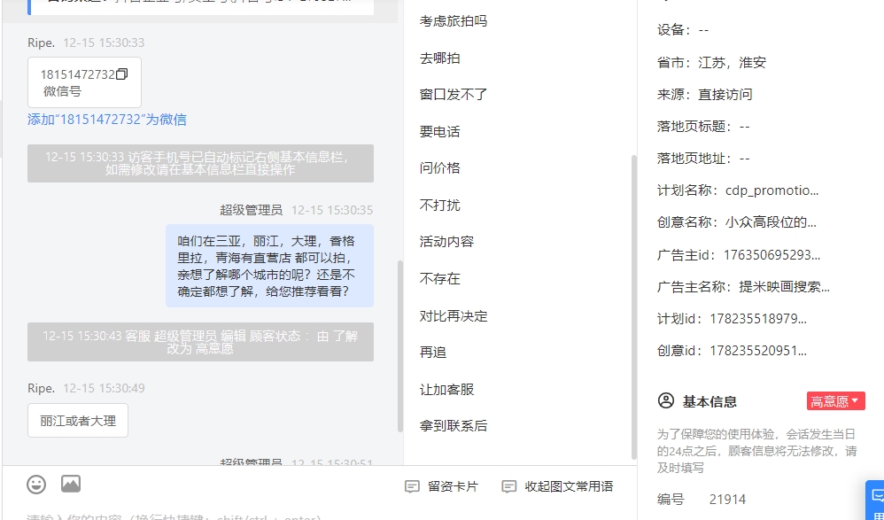This screenshot has height=520, width=884.
Task: Open the blue floating chat widget
Action: [x=875, y=501]
